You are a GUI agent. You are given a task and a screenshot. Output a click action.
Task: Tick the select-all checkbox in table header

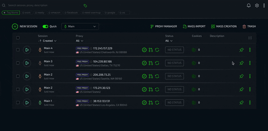(x=18, y=38)
